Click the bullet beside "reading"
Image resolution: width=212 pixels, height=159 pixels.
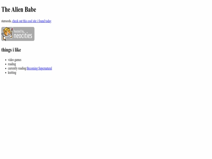point(5,64)
